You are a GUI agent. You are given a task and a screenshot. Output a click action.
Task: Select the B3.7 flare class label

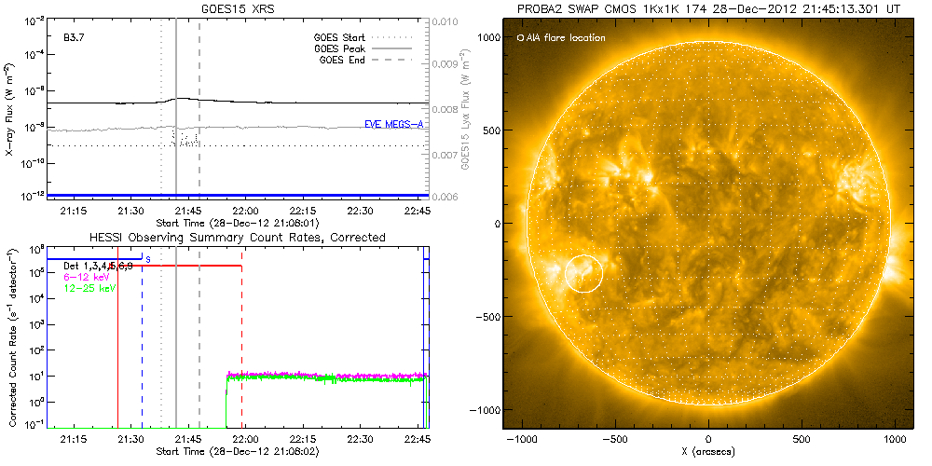pos(74,36)
